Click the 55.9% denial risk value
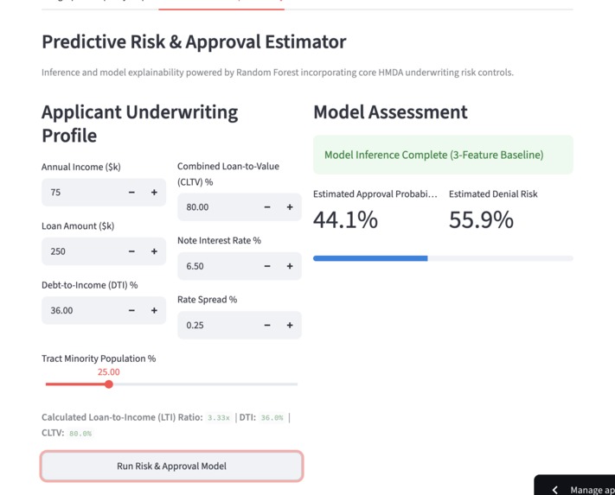 pos(481,219)
